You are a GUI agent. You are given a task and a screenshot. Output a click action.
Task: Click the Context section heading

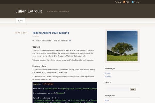[36, 47]
